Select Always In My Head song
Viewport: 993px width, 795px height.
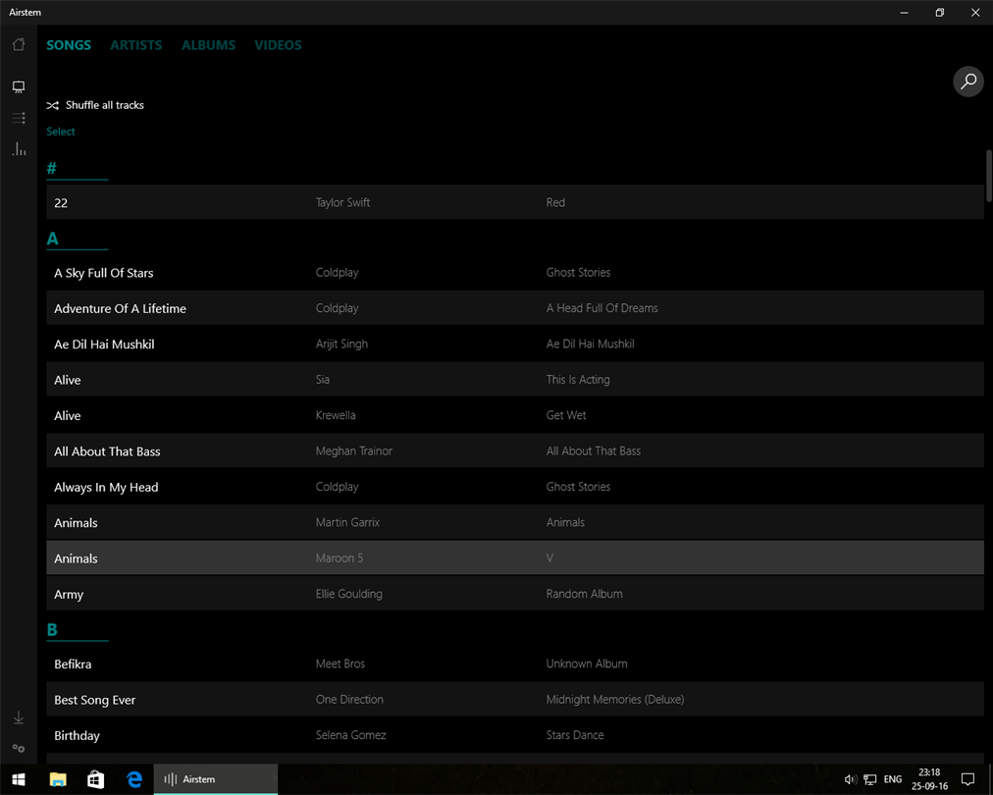pos(515,487)
